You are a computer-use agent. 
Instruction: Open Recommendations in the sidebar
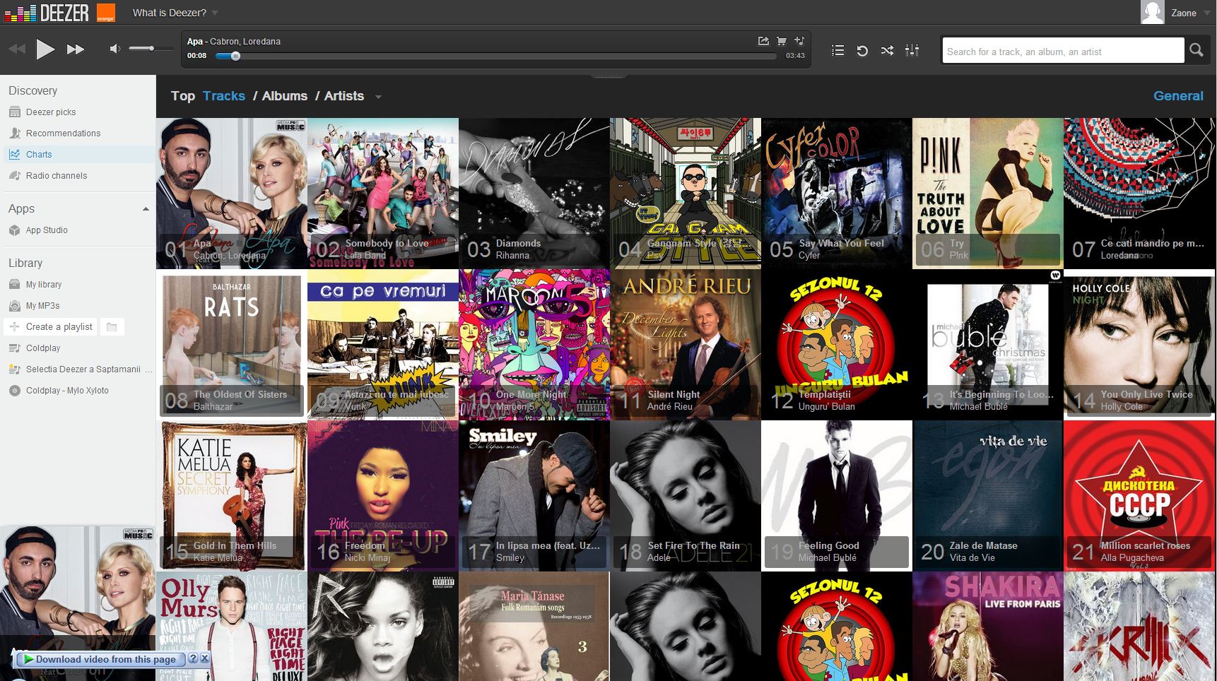pos(63,133)
